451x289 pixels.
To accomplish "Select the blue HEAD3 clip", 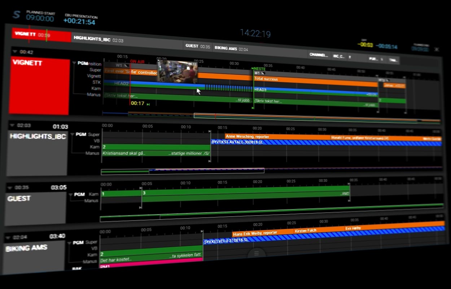I will [315, 91].
